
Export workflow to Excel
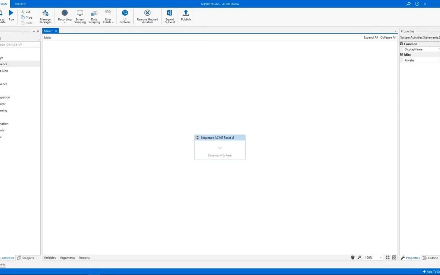pyautogui.click(x=170, y=16)
